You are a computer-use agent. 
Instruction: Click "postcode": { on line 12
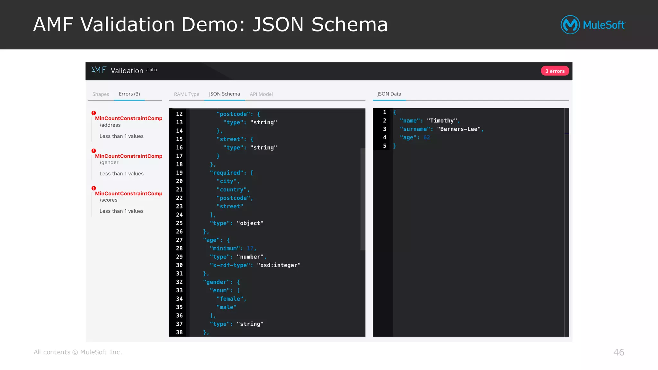[238, 114]
